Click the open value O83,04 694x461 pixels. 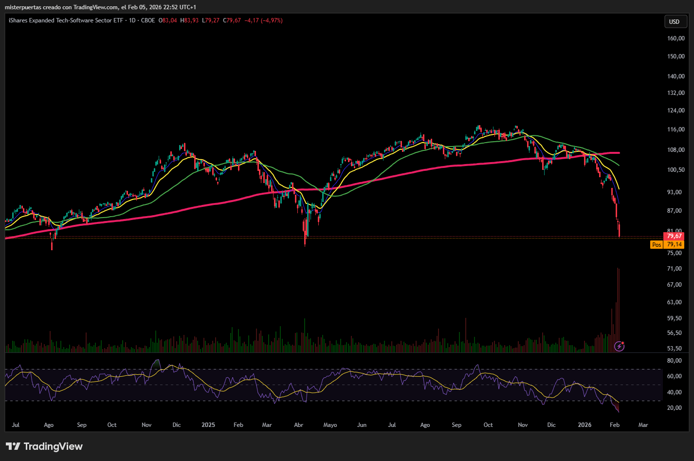tap(168, 20)
